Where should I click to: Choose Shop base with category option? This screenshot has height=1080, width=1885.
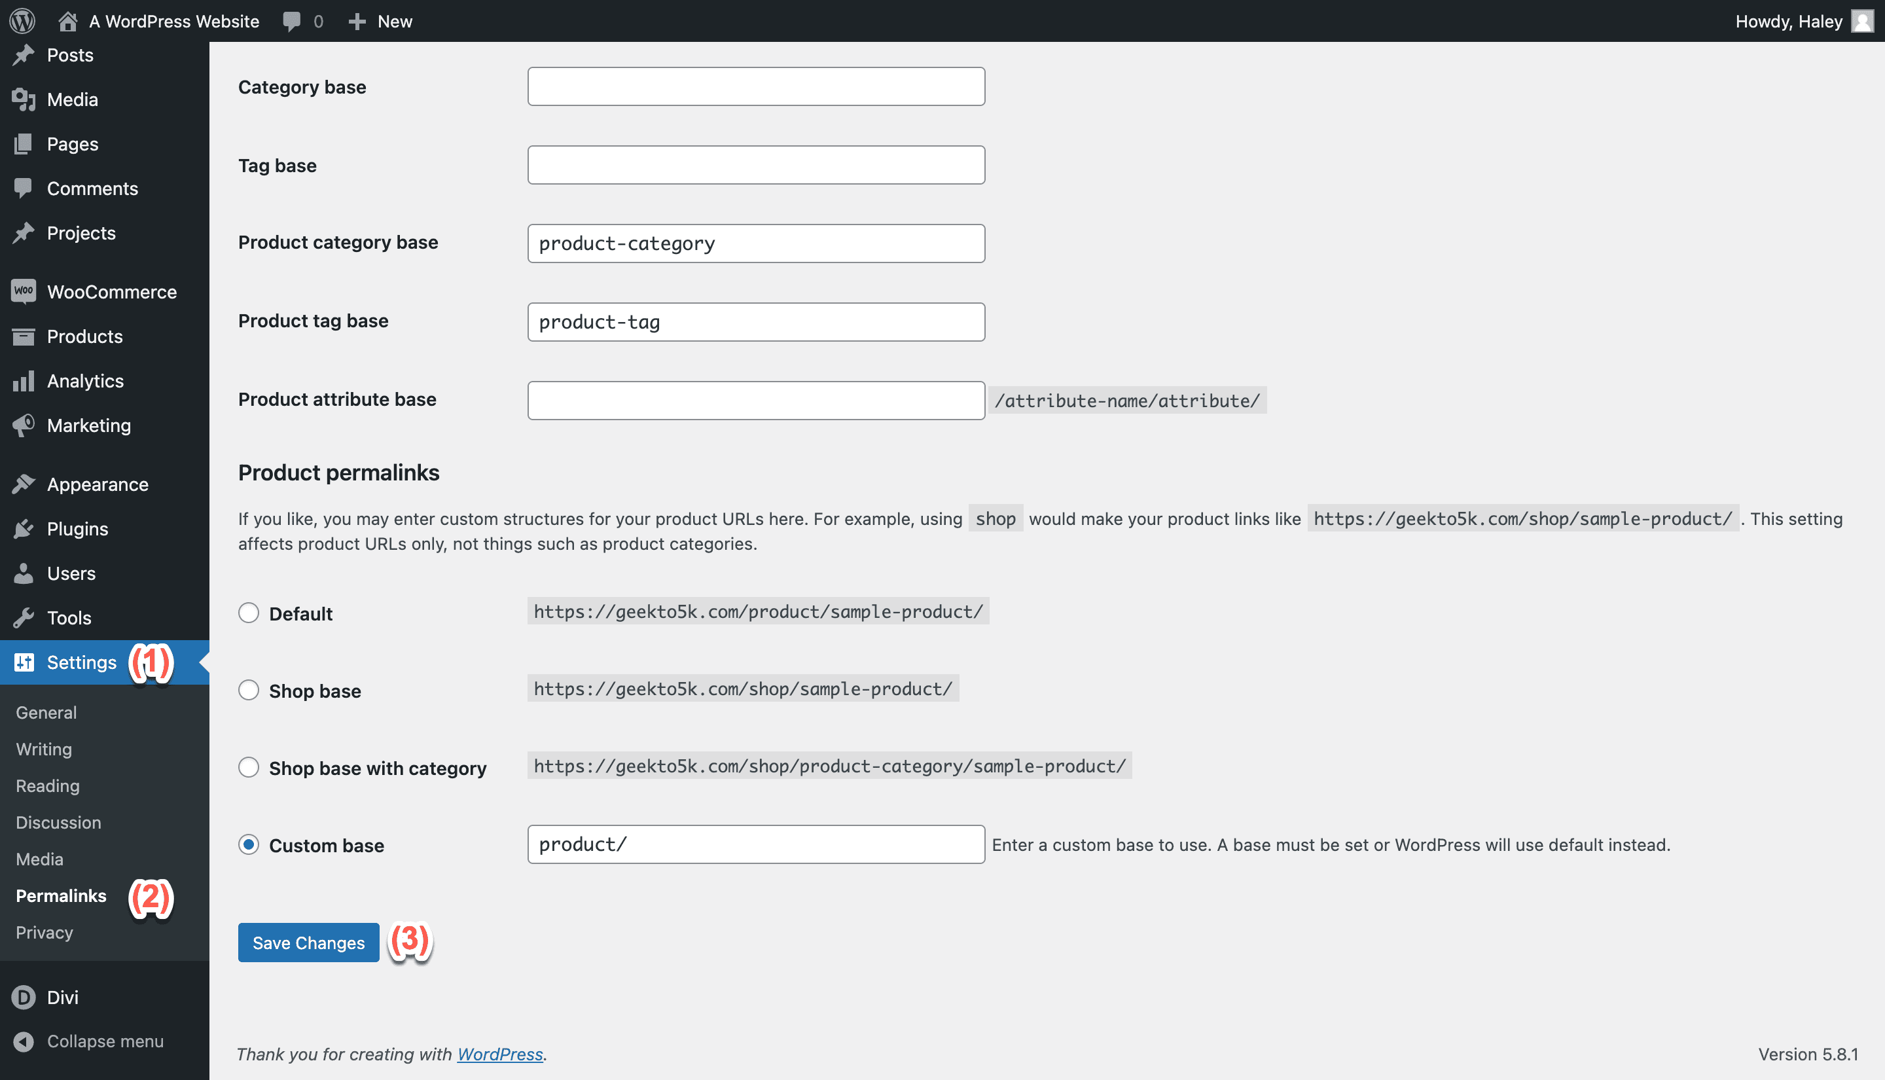(249, 767)
